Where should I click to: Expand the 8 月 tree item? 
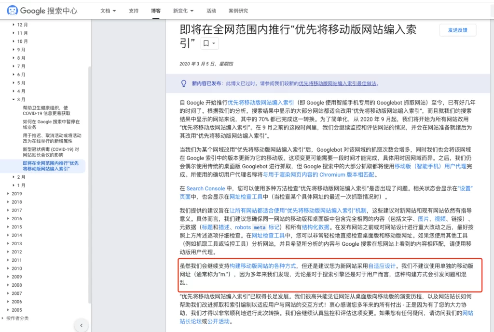click(x=19, y=58)
